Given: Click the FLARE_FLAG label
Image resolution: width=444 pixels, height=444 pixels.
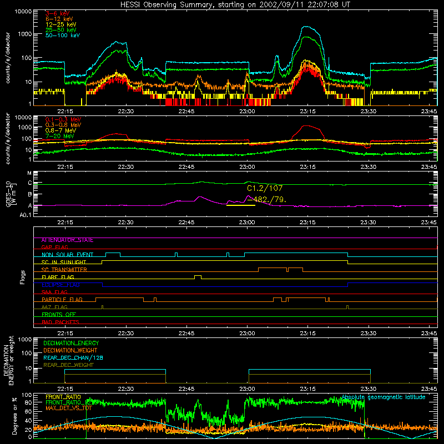Looking at the screenshot, I should [58, 277].
